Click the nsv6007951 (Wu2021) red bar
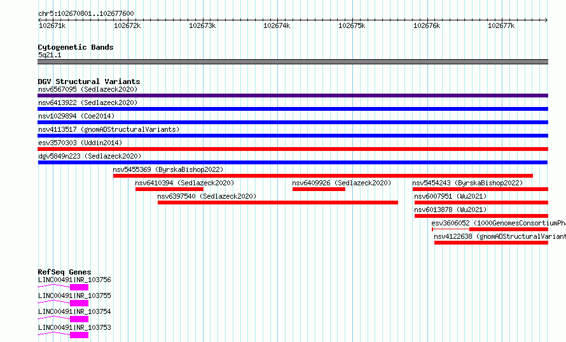Image resolution: width=566 pixels, height=342 pixels. pos(481,203)
